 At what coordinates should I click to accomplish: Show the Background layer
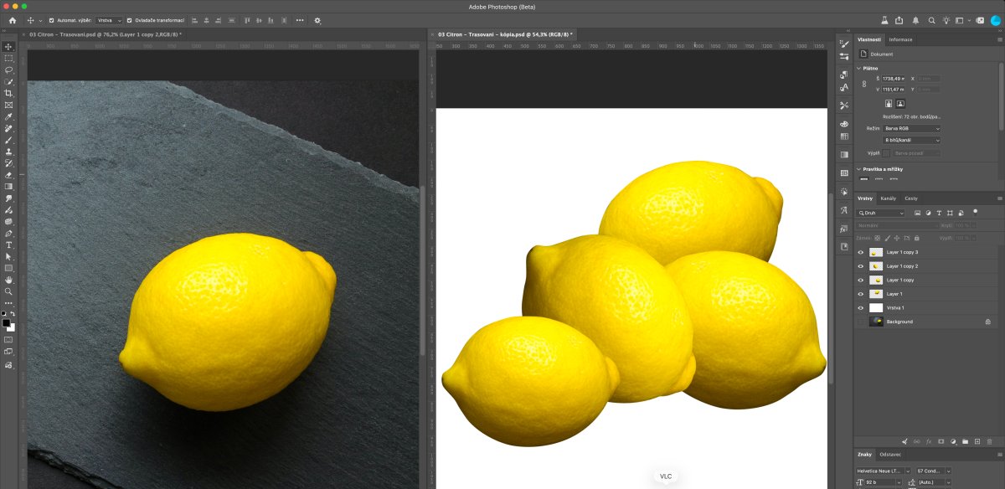pyautogui.click(x=860, y=322)
